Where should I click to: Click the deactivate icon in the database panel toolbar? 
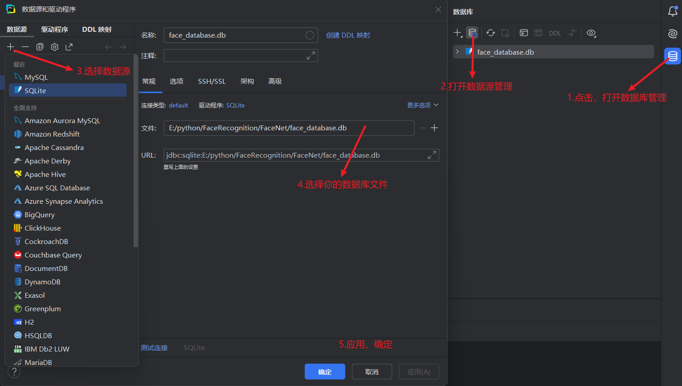click(x=505, y=33)
